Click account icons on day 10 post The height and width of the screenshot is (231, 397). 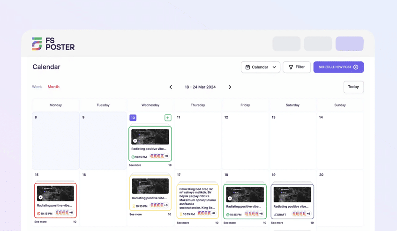pos(159,156)
